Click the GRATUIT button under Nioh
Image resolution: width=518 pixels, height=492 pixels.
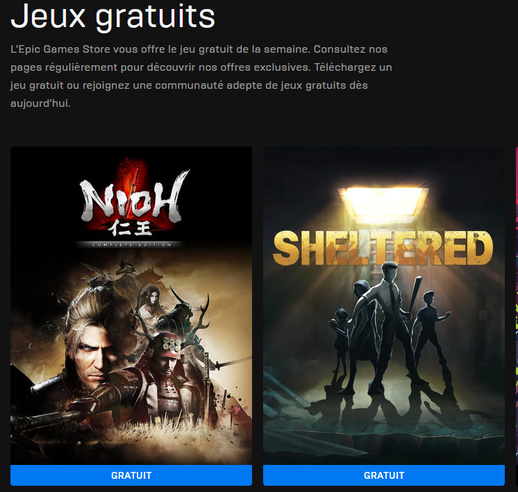131,475
